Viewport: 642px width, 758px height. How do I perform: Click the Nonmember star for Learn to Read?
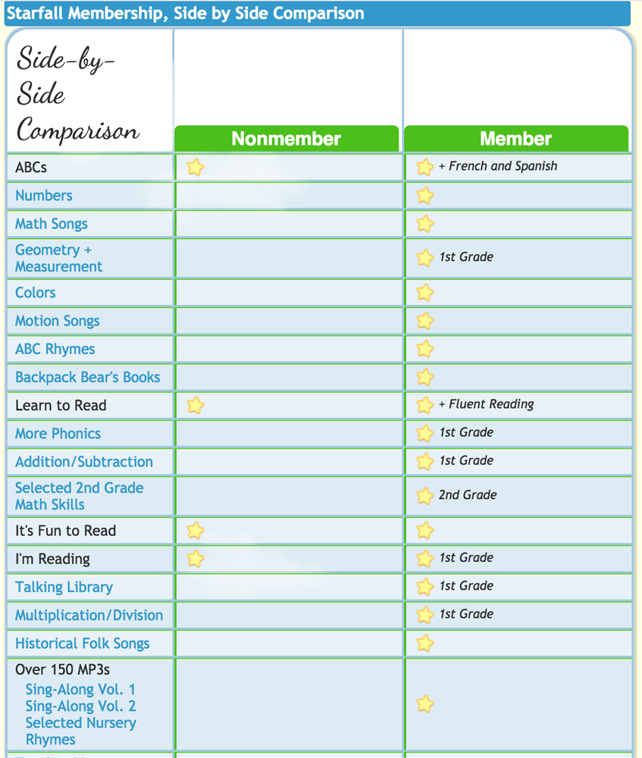(x=196, y=406)
